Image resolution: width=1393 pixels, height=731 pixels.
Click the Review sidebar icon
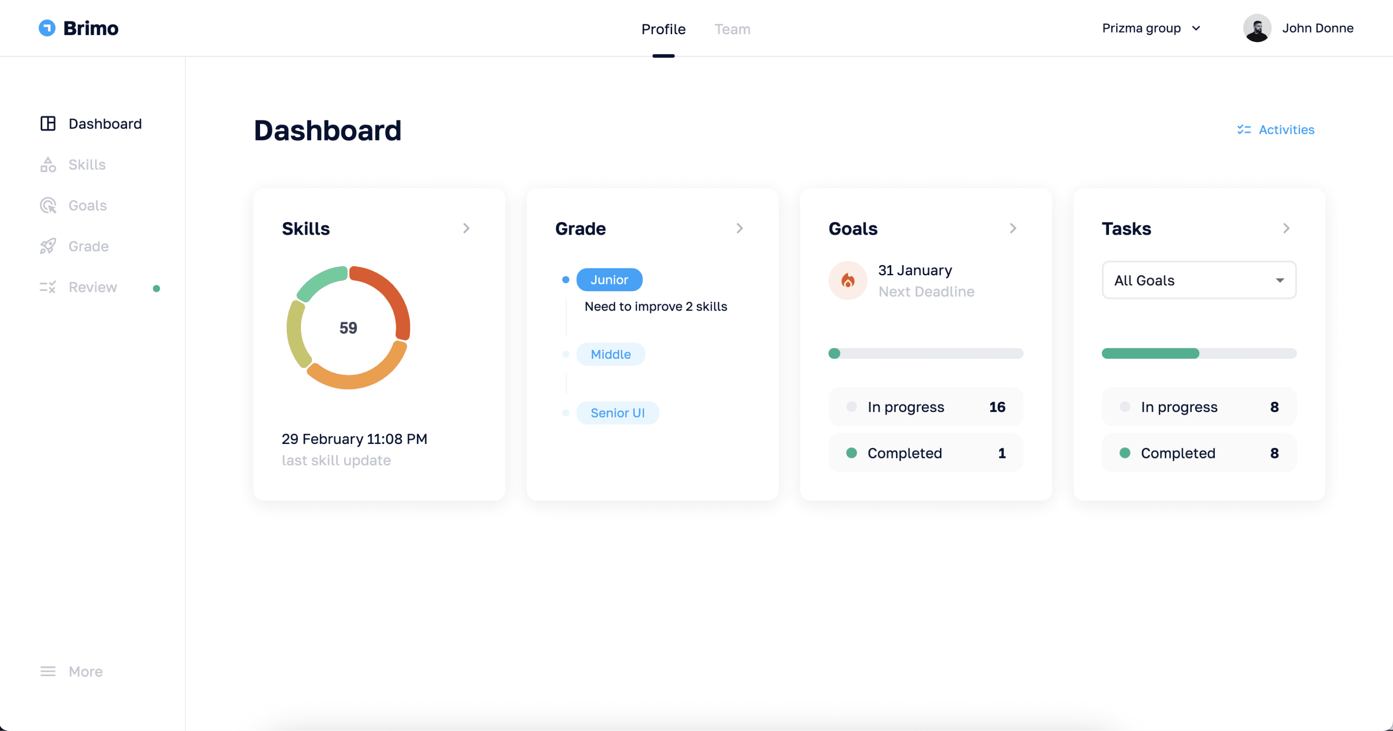pos(47,286)
